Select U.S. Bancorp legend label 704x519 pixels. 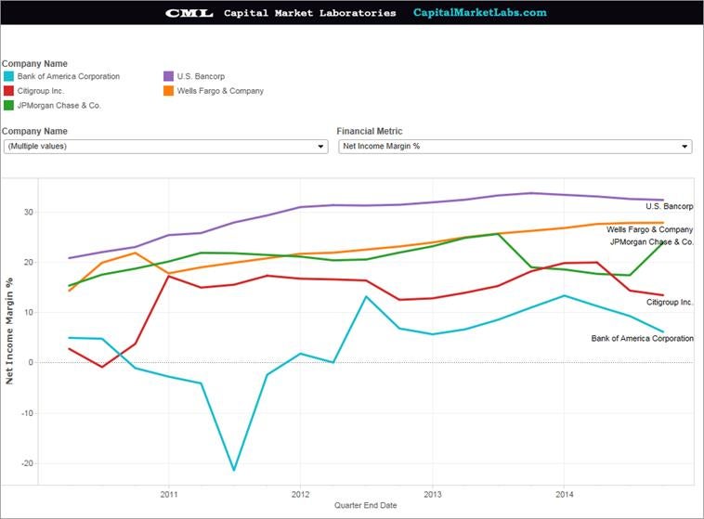pyautogui.click(x=201, y=76)
